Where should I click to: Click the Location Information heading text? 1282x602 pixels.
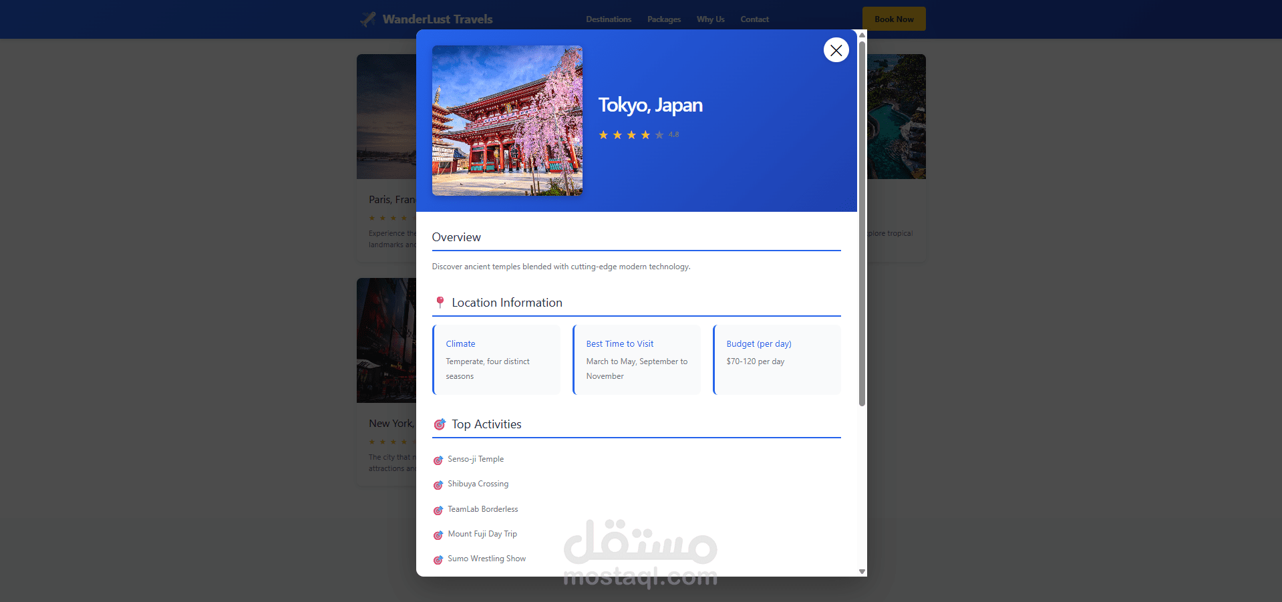[x=507, y=303]
